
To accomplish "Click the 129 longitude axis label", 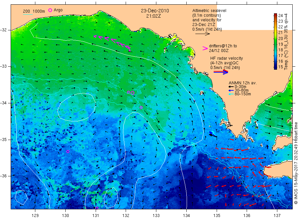I will [35, 216].
